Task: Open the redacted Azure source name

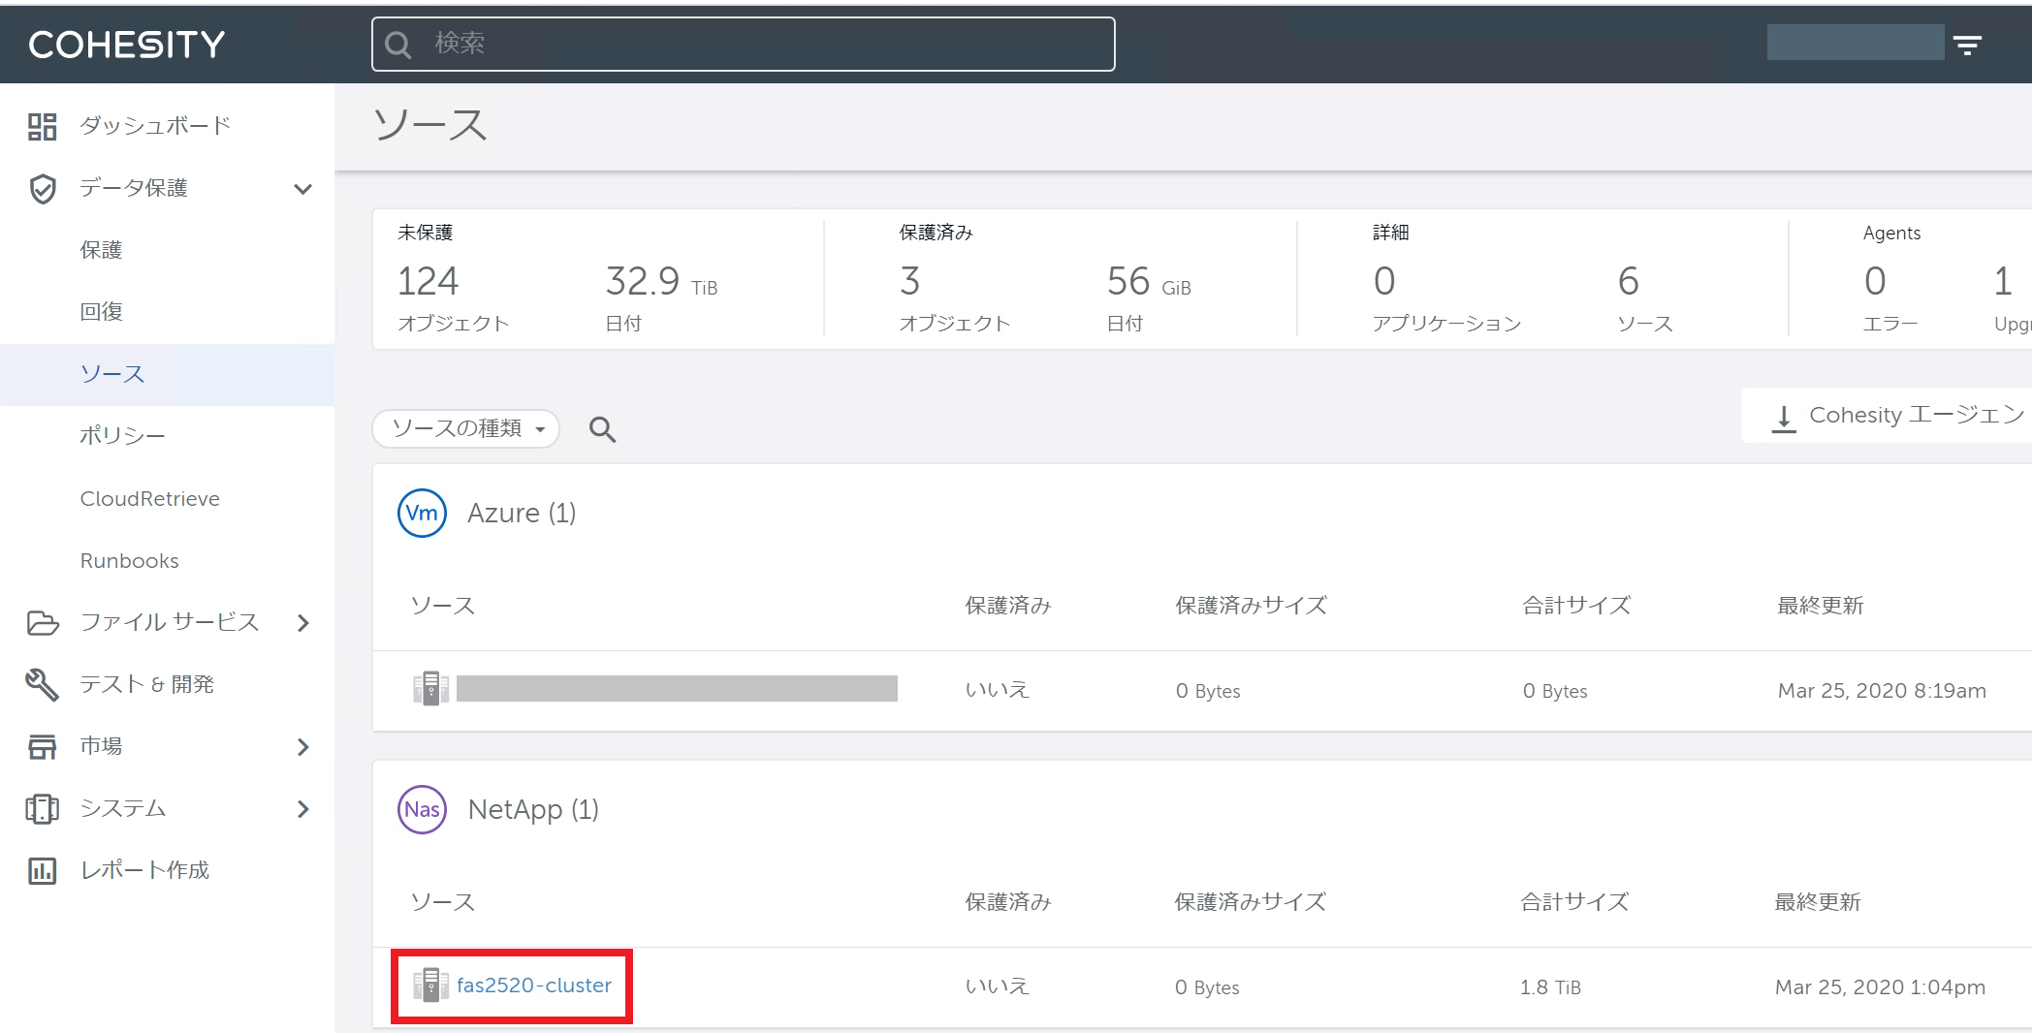Action: pyautogui.click(x=677, y=689)
